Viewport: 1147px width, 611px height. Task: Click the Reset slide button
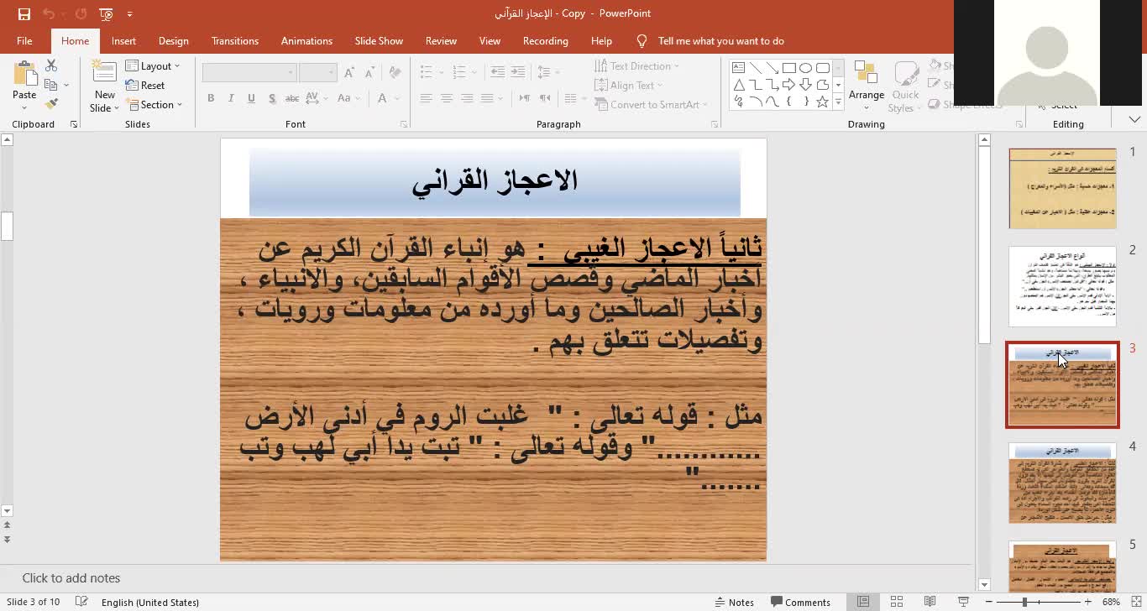point(145,86)
